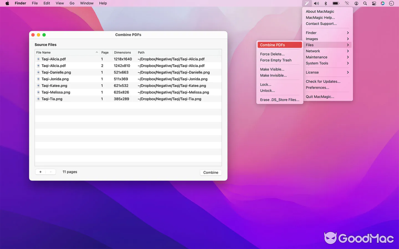Open Control Center from the menu bar
399x249 pixels.
[374, 3]
